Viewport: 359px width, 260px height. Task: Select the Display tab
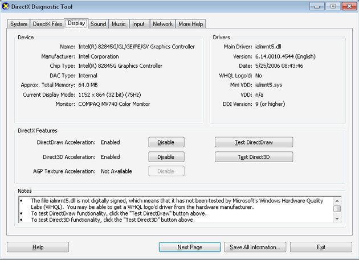tap(76, 23)
